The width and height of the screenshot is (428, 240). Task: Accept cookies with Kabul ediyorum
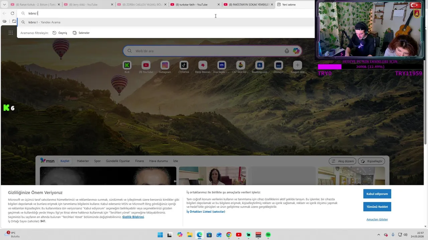377,194
